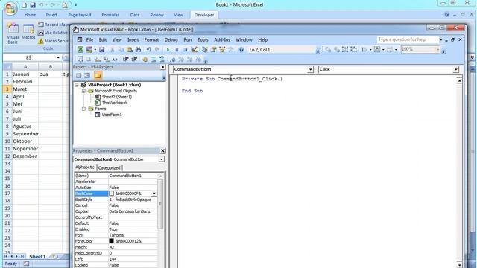This screenshot has height=268, width=477.
Task: Collapse the Forms folder node
Action: coord(83,109)
